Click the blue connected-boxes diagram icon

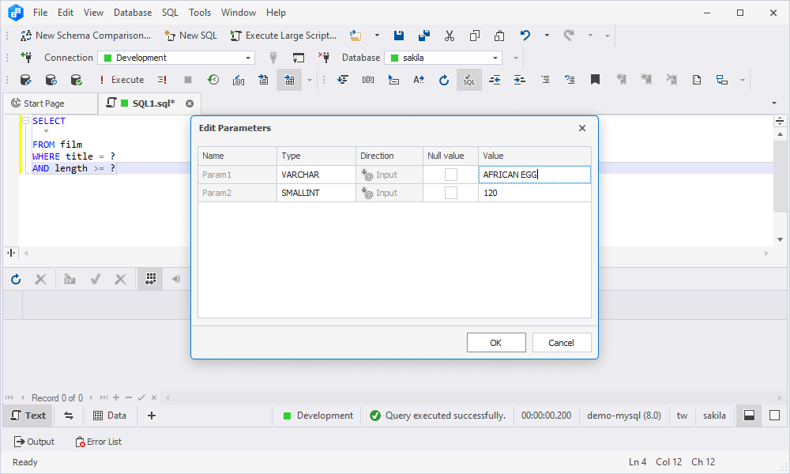[x=722, y=80]
